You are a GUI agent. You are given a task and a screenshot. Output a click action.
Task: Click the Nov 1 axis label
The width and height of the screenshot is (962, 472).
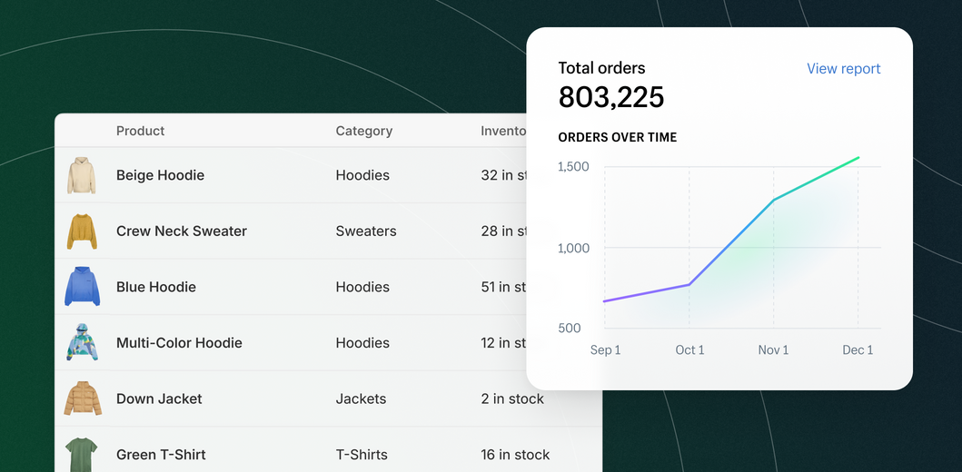click(x=774, y=350)
